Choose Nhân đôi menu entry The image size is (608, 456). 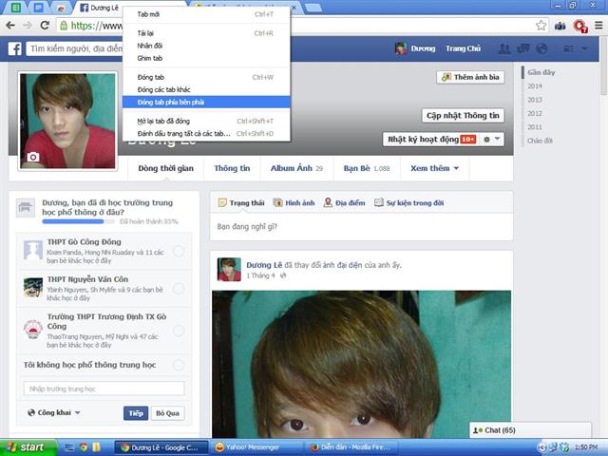(206, 46)
